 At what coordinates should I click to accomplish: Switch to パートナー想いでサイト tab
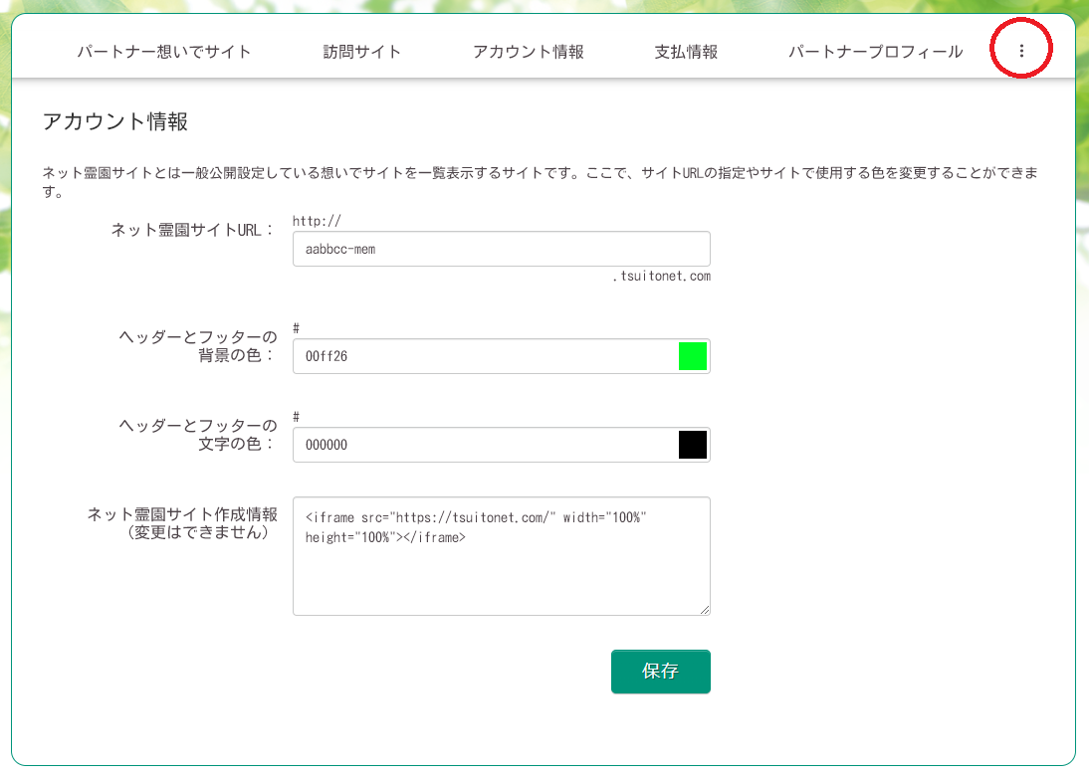click(164, 52)
